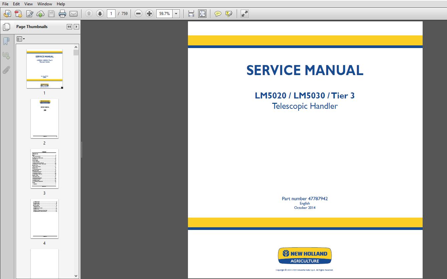Viewport: 447px width, 279px height.
Task: Go to previous page with up arrow
Action: click(x=89, y=14)
